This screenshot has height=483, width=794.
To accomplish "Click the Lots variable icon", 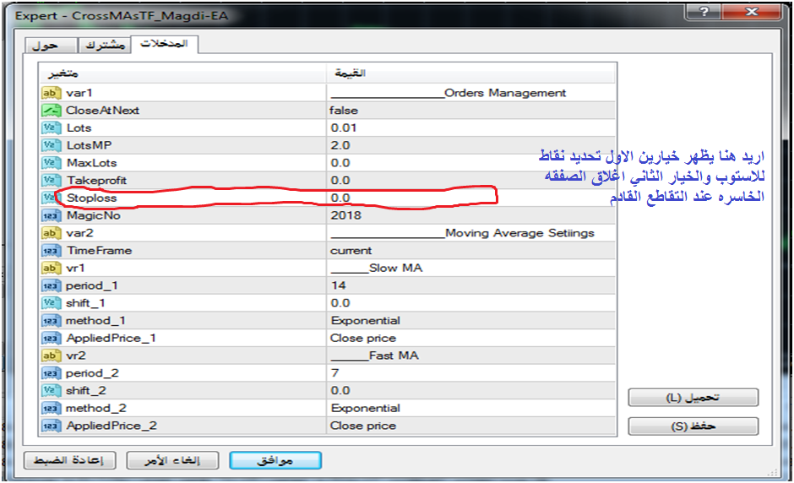I will (52, 128).
